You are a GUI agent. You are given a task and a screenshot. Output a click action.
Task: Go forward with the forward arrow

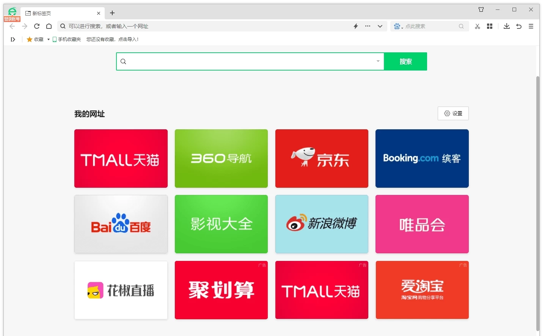pos(25,26)
